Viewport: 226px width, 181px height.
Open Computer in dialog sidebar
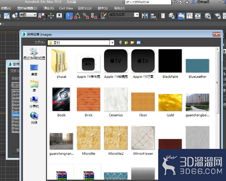[x=34, y=102]
